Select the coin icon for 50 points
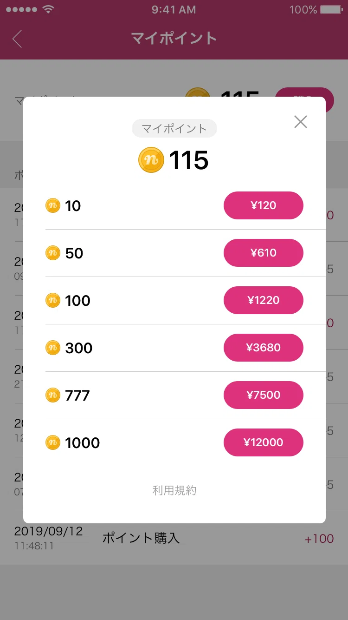The width and height of the screenshot is (348, 620). coord(53,253)
